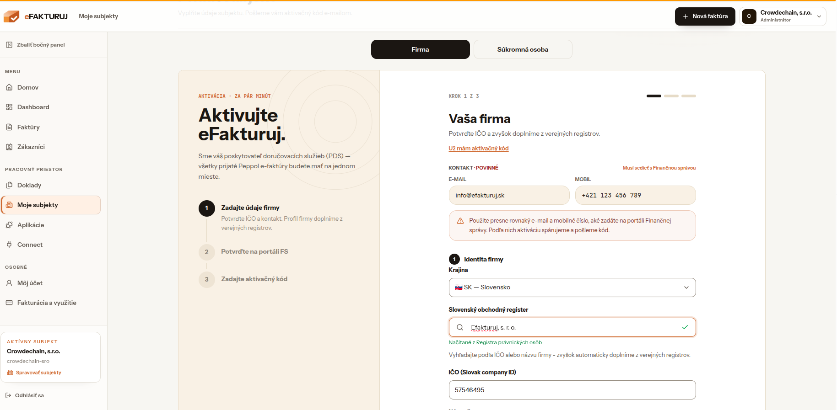Open the Zákazníci menu item
The width and height of the screenshot is (837, 410).
[50, 147]
